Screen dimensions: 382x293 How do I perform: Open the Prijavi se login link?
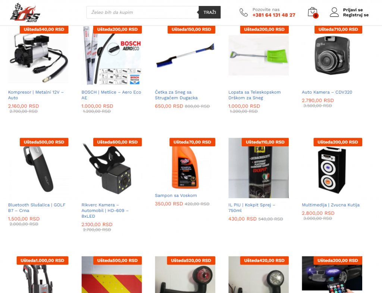coord(353,10)
